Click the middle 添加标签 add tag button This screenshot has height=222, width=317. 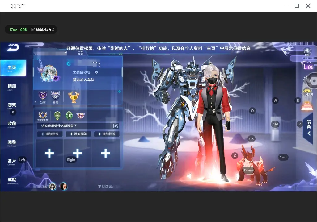coord(78,134)
